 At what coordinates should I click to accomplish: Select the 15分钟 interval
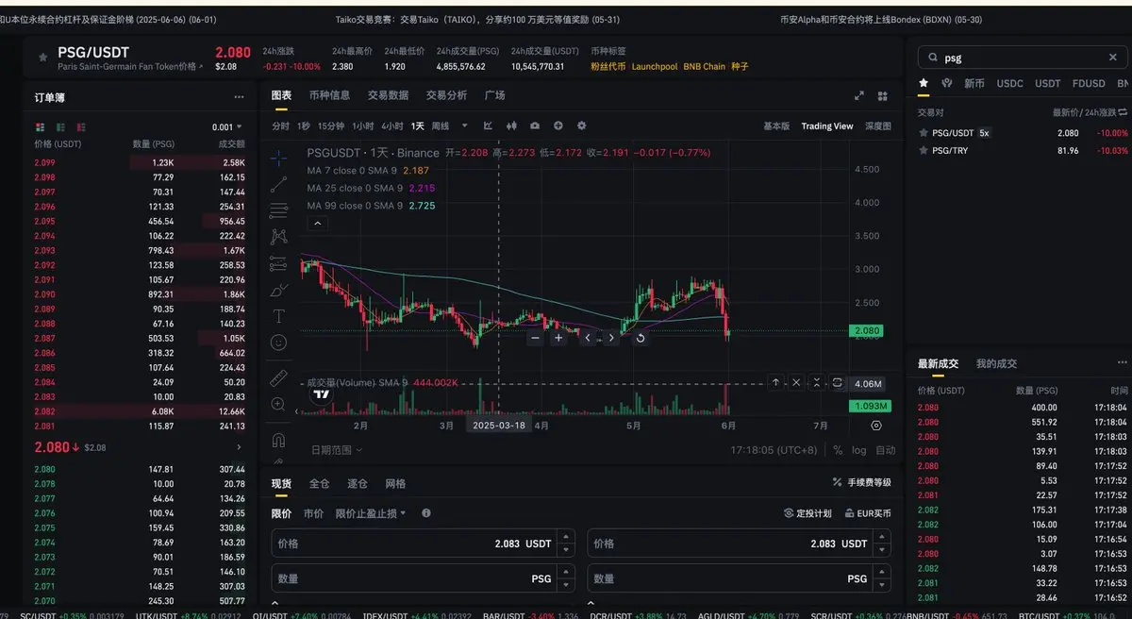point(331,126)
